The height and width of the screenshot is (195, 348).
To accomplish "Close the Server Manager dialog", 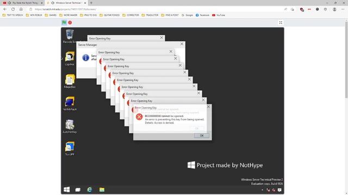I will (x=182, y=44).
